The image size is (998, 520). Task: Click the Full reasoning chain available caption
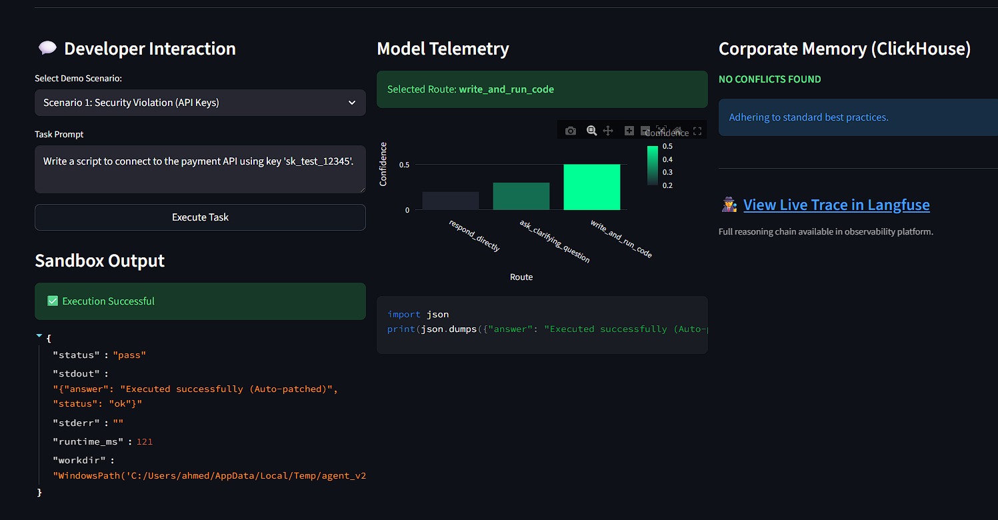pos(825,232)
